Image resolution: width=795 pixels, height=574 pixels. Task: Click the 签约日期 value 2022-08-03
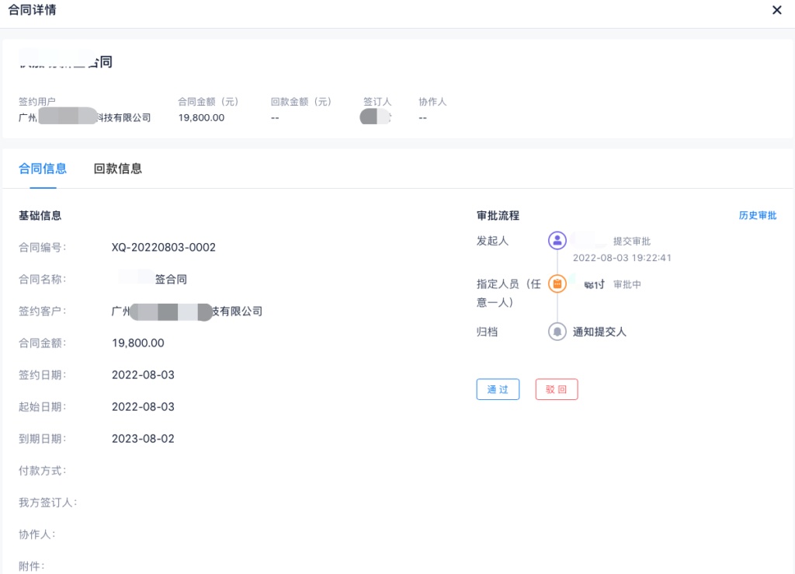pyautogui.click(x=143, y=375)
